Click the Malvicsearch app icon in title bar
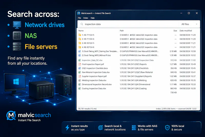205x137 pixels. (79, 13)
